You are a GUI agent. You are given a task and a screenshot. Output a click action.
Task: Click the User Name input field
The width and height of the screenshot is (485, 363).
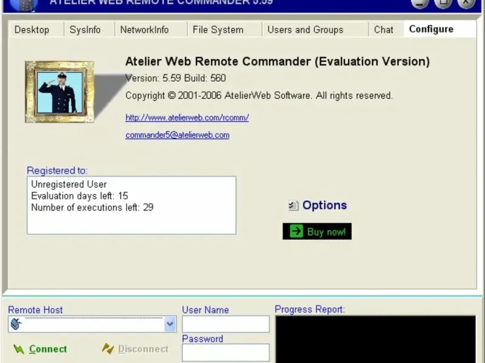click(x=226, y=324)
